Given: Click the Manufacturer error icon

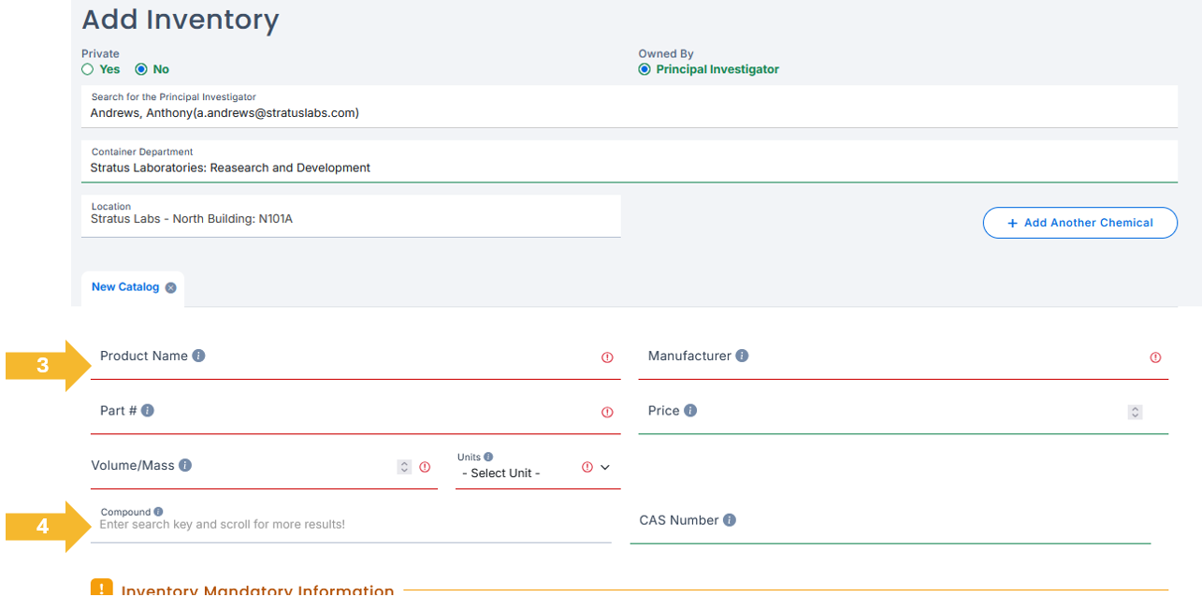Looking at the screenshot, I should coord(1155,357).
